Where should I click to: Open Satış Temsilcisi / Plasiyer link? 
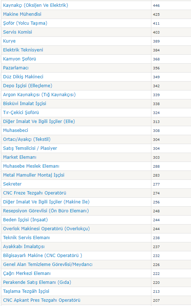[30, 148]
